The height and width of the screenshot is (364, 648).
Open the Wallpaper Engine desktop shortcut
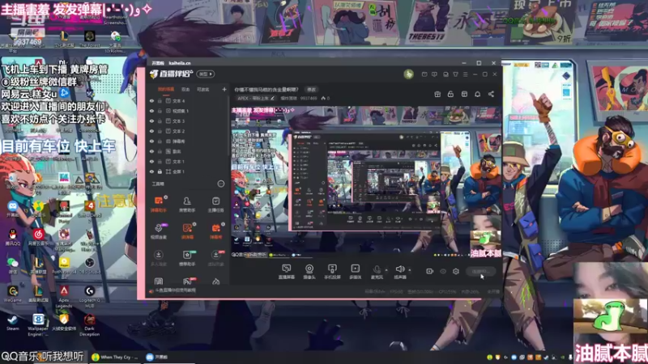point(38,324)
